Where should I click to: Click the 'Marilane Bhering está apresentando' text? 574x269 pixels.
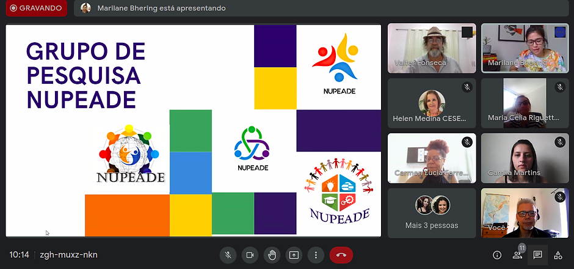tap(161, 8)
